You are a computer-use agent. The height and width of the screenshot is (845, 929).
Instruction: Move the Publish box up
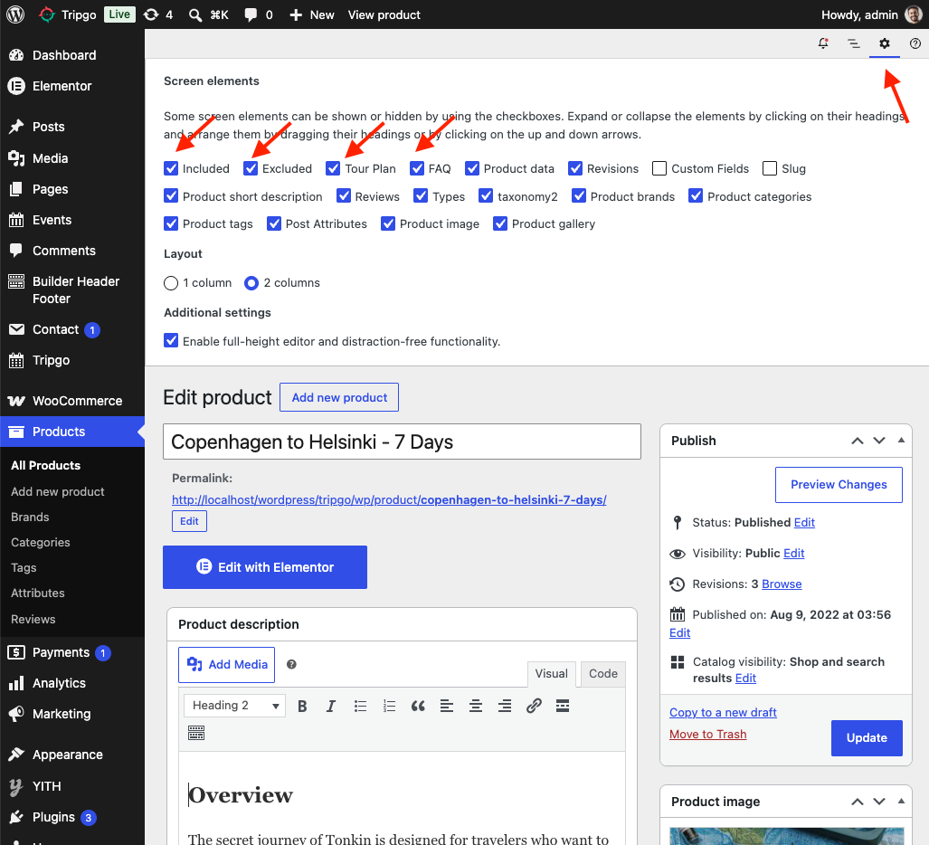(x=857, y=441)
